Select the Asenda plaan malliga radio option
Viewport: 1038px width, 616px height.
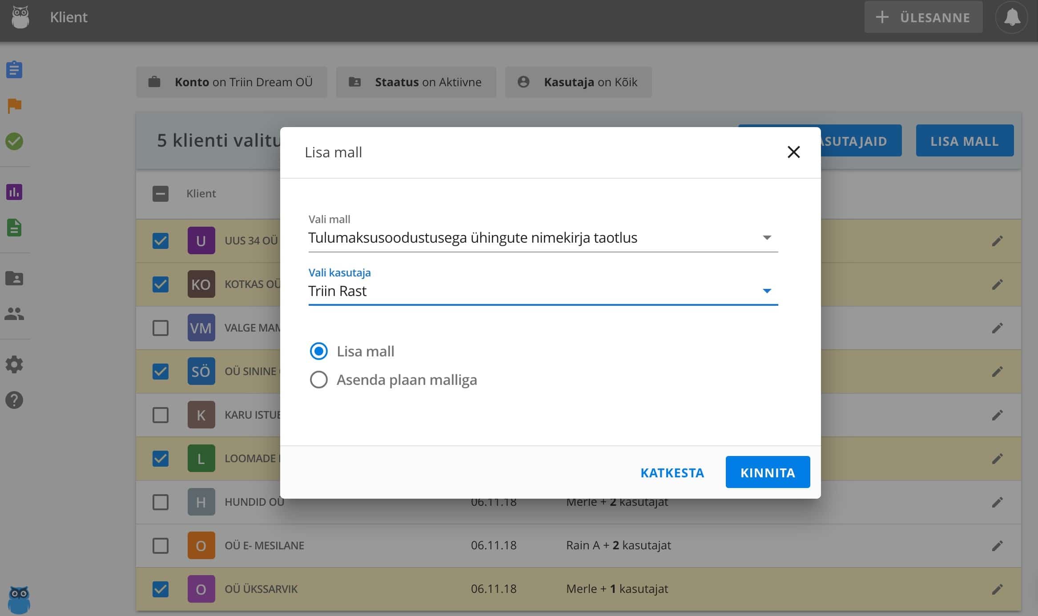tap(318, 380)
